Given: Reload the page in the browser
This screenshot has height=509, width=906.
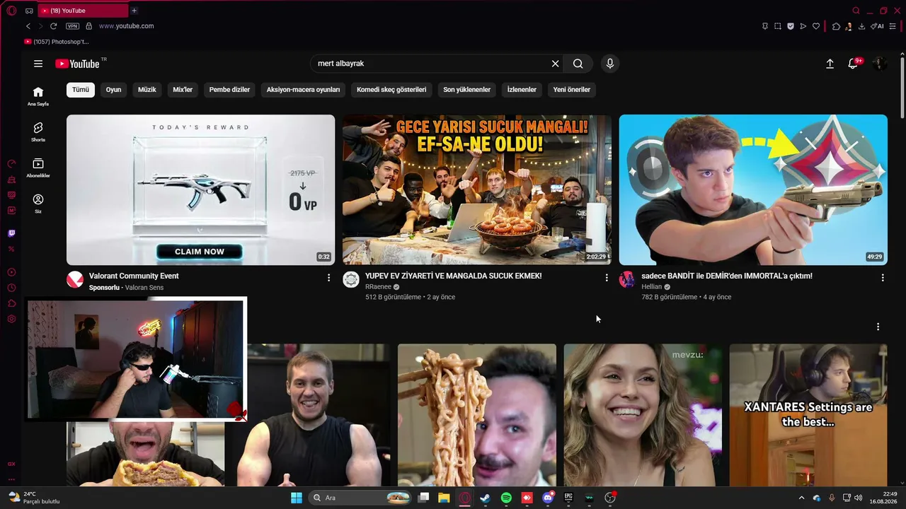Looking at the screenshot, I should point(53,26).
